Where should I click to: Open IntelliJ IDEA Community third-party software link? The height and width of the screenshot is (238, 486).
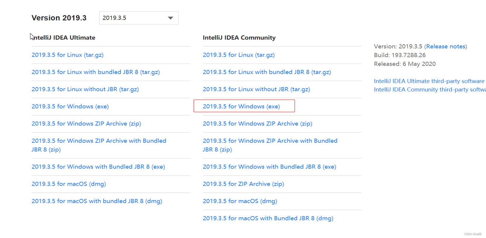click(x=430, y=90)
